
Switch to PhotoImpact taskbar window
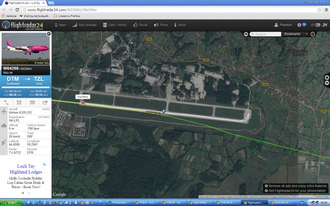[119, 203]
